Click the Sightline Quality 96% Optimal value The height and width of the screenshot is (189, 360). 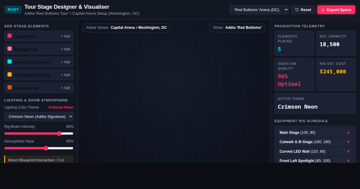click(x=289, y=80)
